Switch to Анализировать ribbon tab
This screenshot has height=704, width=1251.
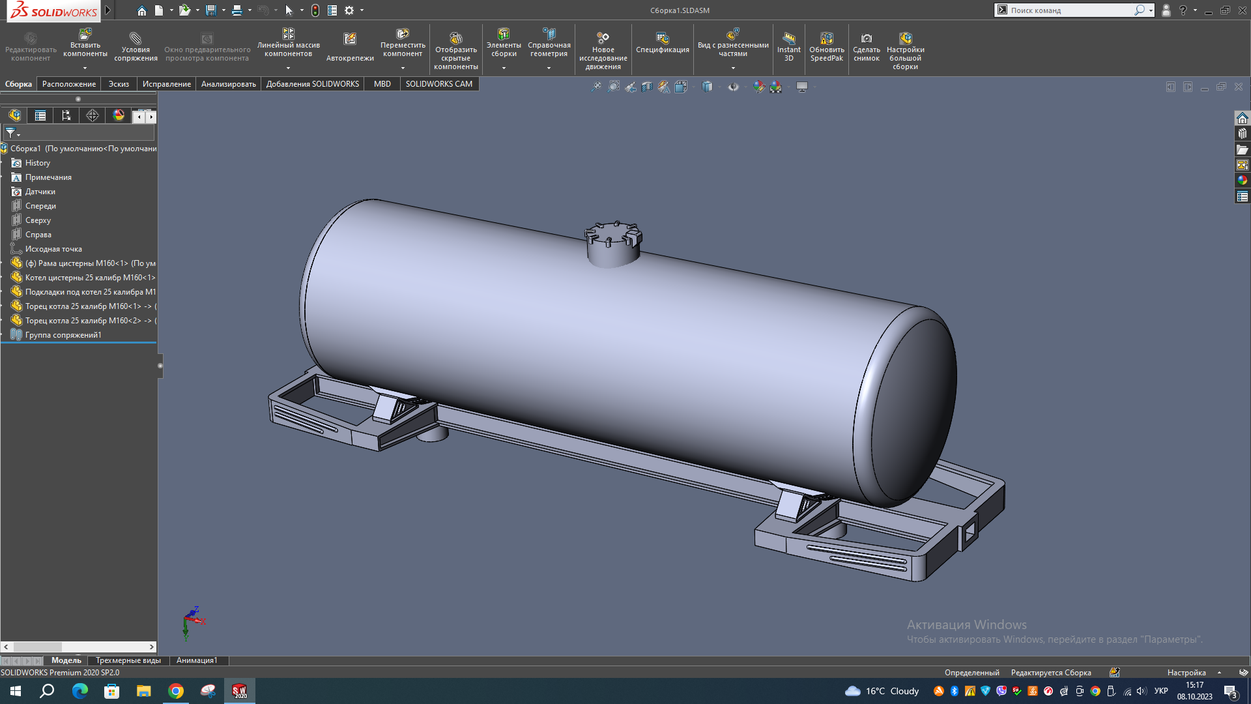pyautogui.click(x=228, y=84)
